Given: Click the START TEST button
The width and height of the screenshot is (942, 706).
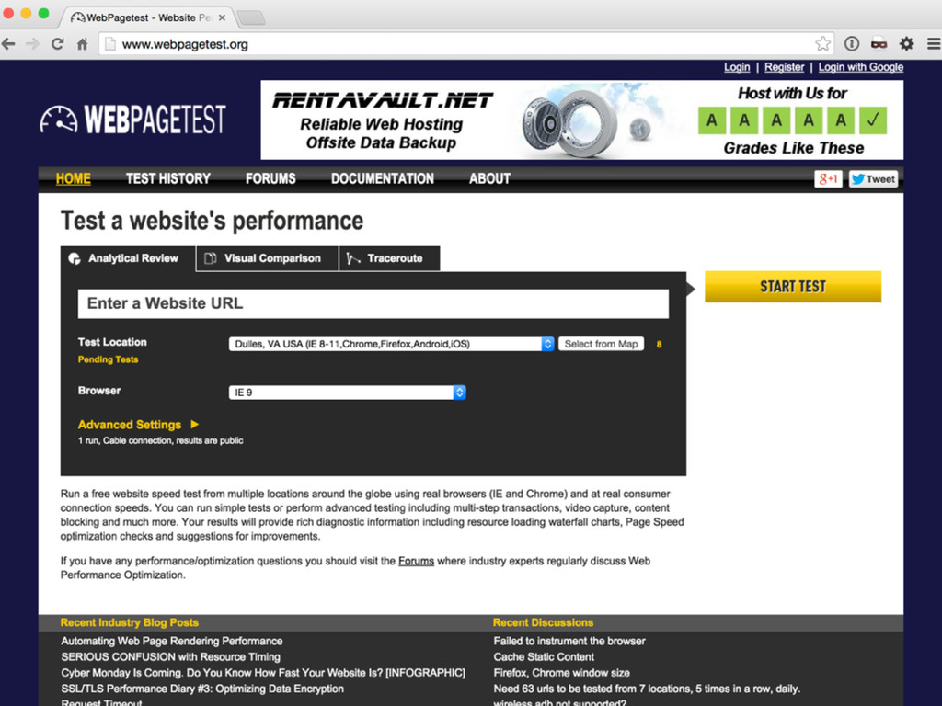Looking at the screenshot, I should click(793, 287).
